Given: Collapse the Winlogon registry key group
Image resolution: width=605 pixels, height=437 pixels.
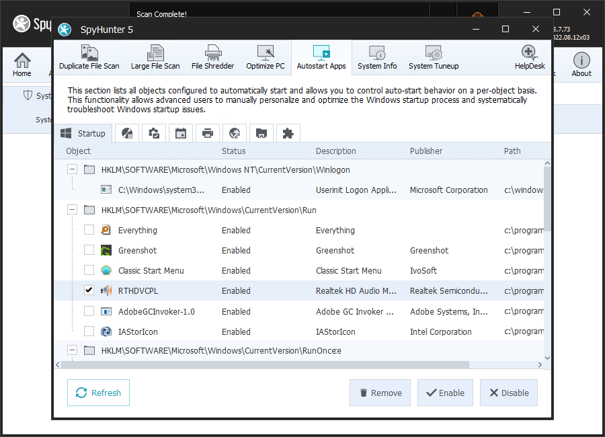Looking at the screenshot, I should coord(72,170).
